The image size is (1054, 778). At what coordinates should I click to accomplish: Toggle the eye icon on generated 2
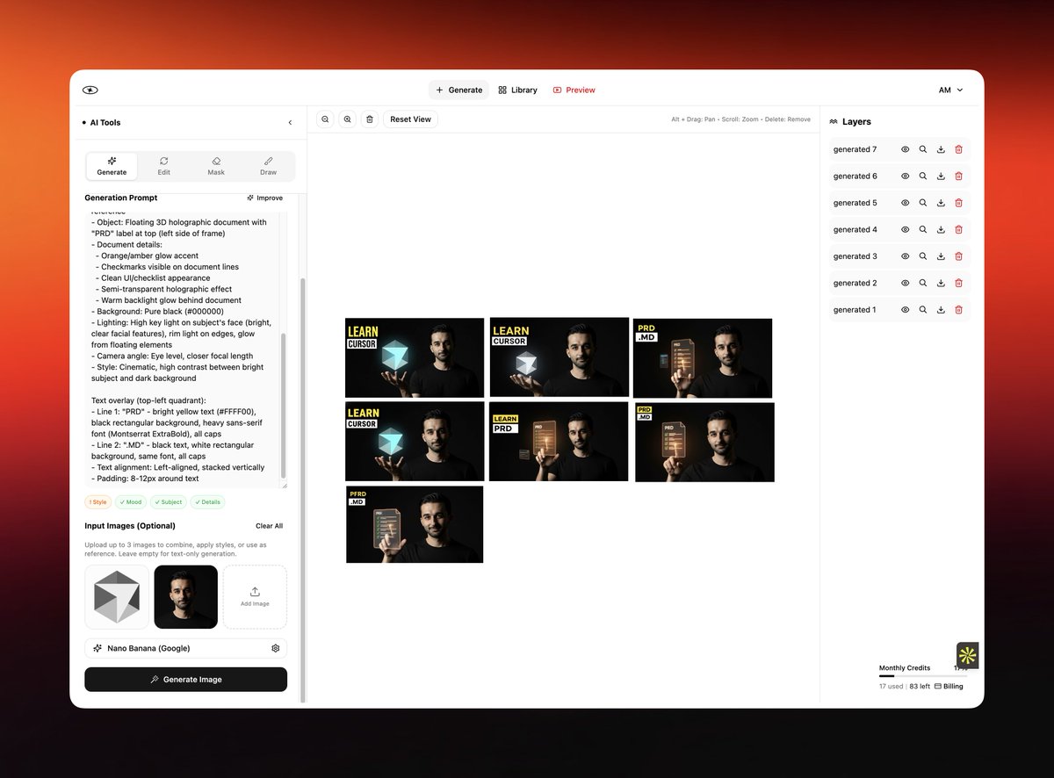[x=906, y=283]
